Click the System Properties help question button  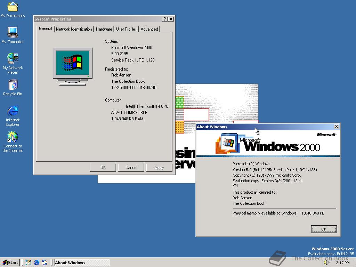pos(165,19)
